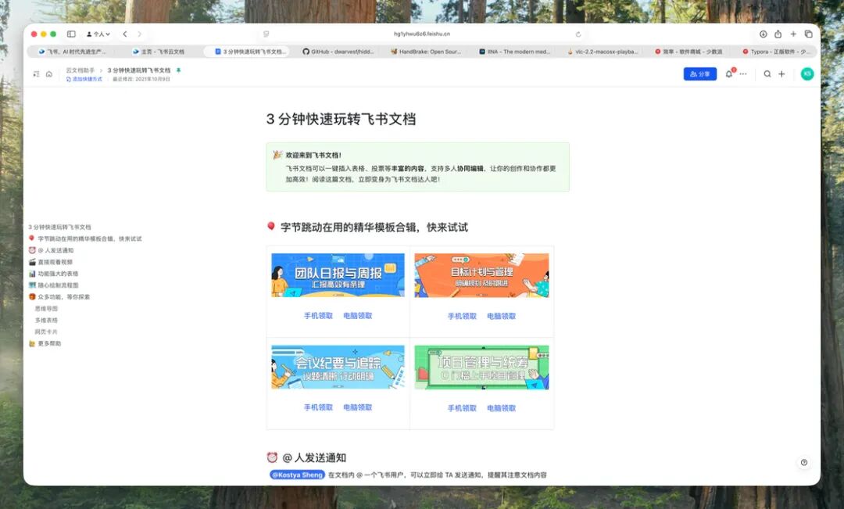Open the green KS user avatar
This screenshot has height=509, width=844.
point(806,73)
